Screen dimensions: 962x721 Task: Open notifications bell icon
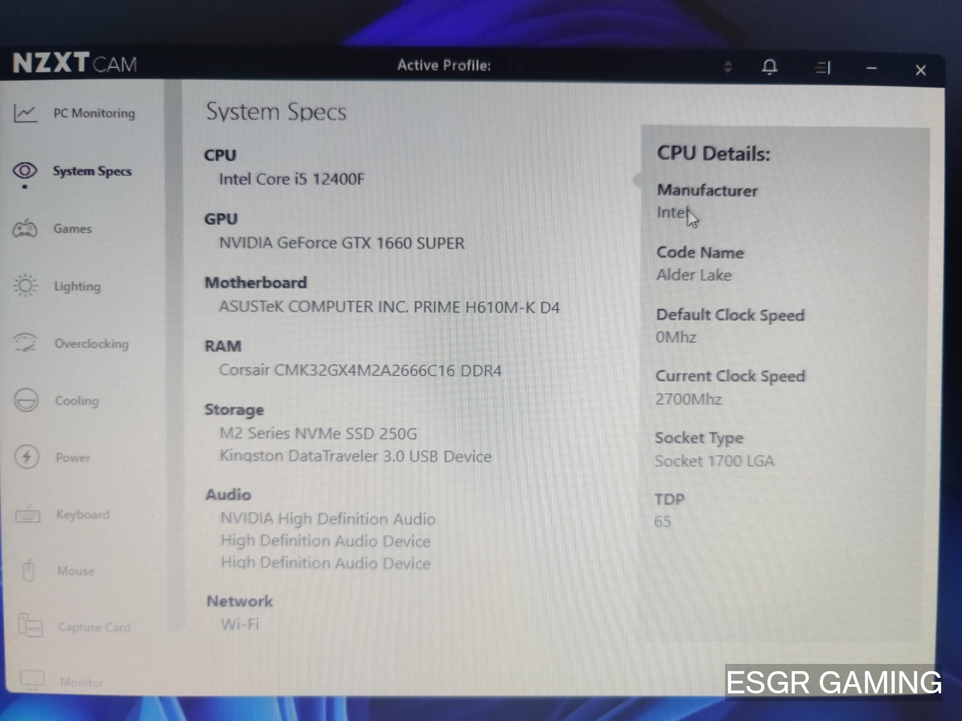(x=770, y=67)
